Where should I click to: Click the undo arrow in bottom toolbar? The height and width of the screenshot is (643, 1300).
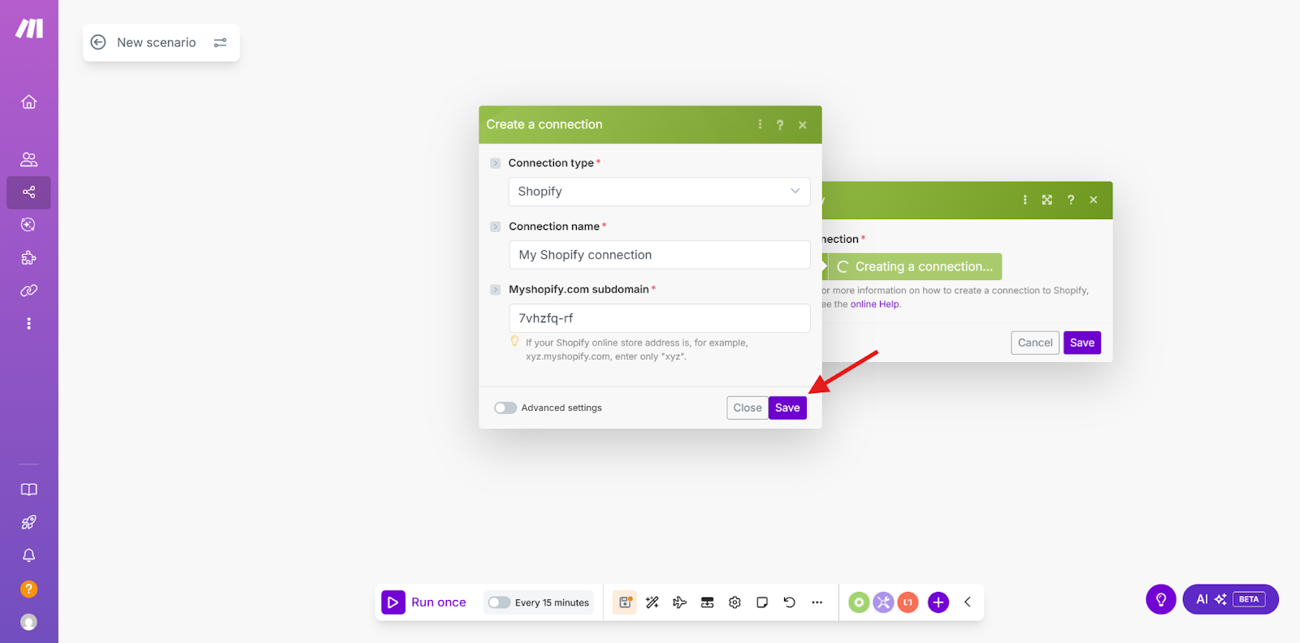tap(790, 602)
